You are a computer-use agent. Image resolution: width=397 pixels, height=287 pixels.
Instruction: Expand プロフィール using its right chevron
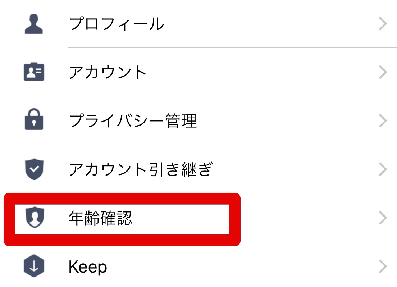(x=383, y=24)
